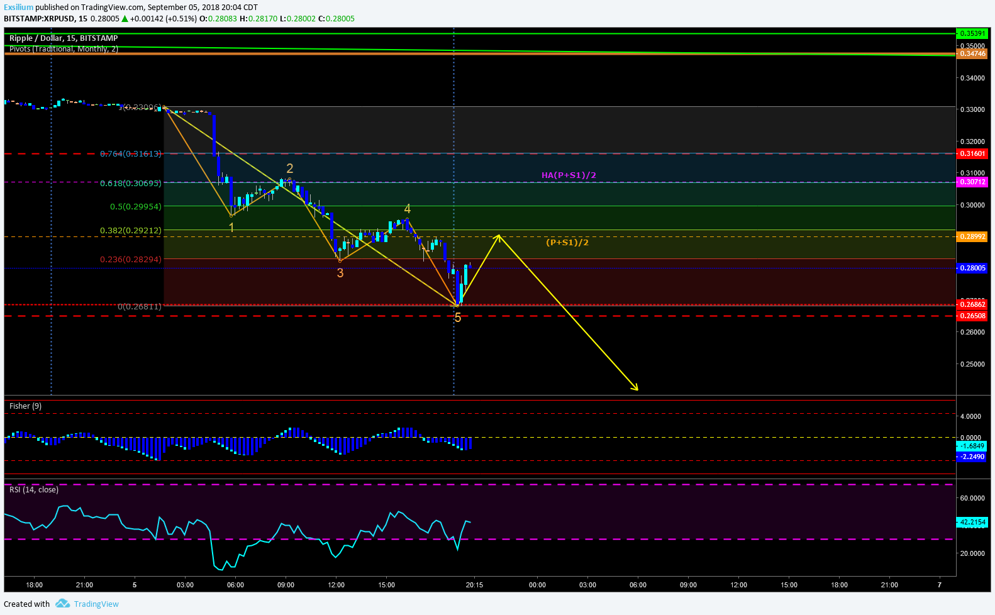Click the blue 0.28005 current price tag
This screenshot has height=615, width=995.
[972, 268]
